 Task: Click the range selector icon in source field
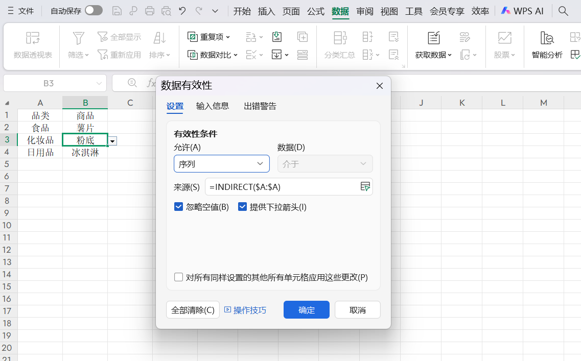click(x=365, y=187)
